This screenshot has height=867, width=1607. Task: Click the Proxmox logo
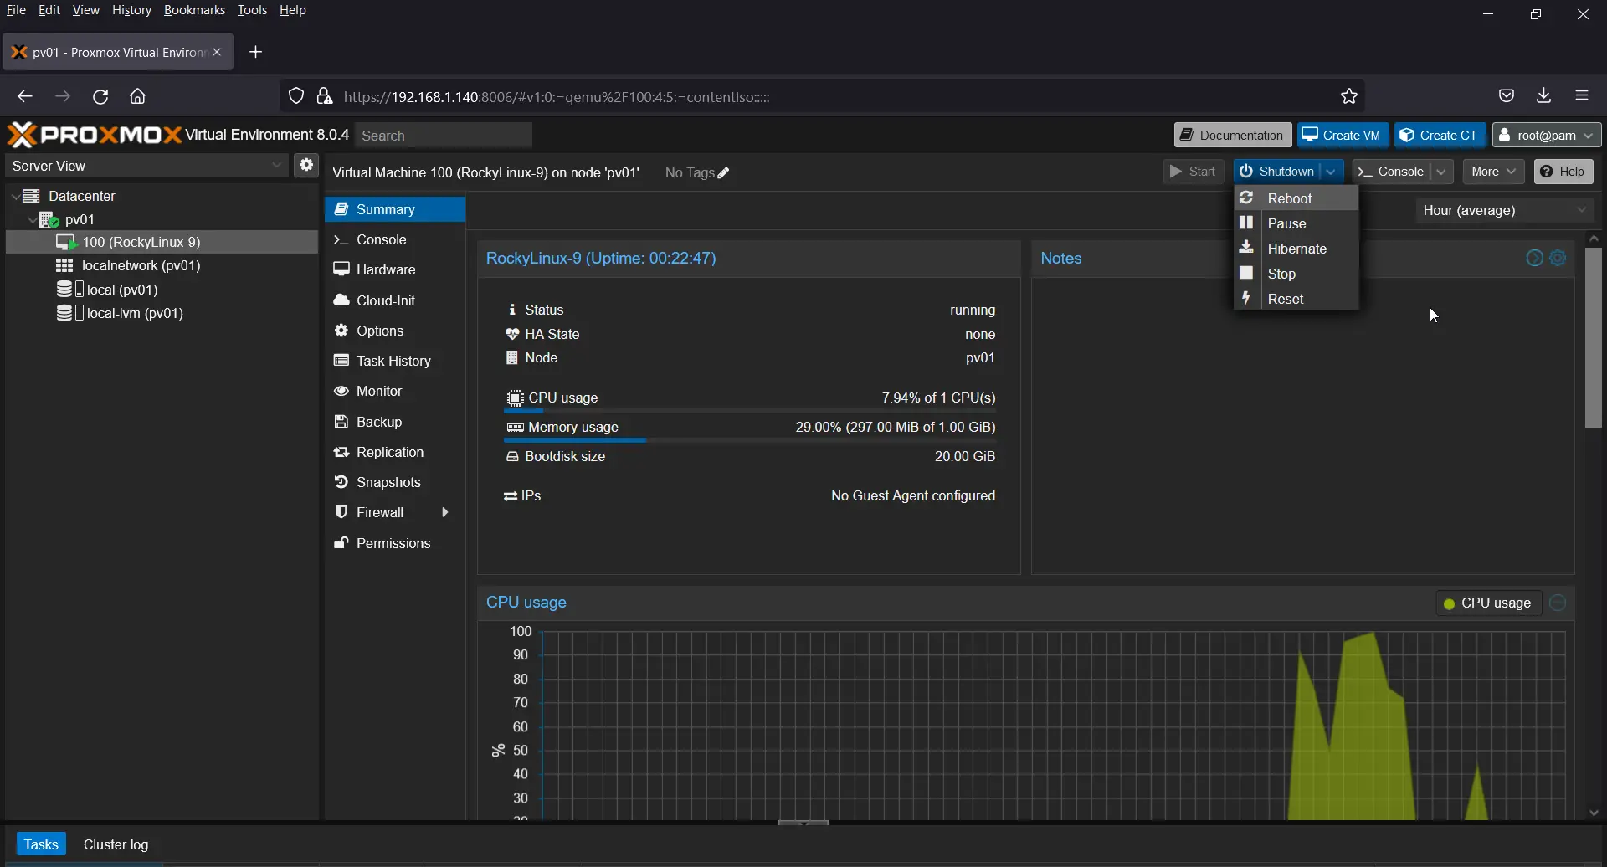point(94,135)
